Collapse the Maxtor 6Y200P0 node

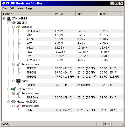[9, 102]
